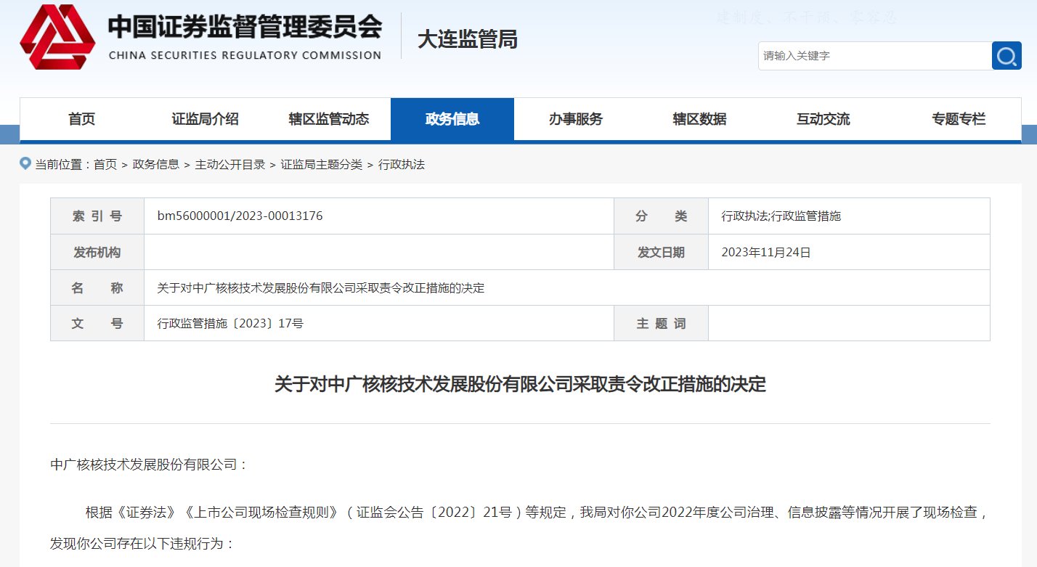This screenshot has width=1037, height=567.
Task: Open the 首页 navigation tab
Action: tap(81, 119)
